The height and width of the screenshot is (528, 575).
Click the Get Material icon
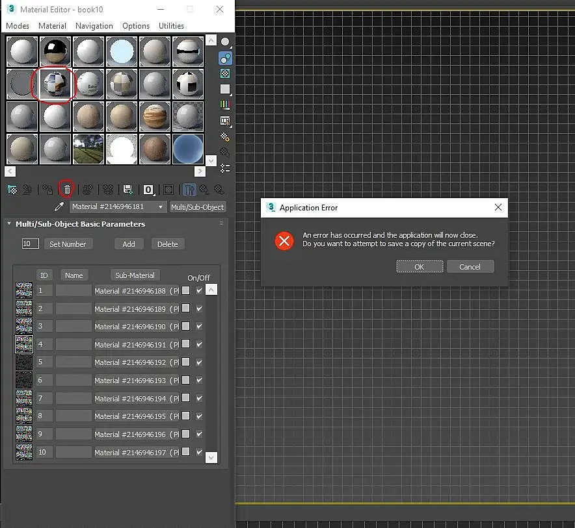click(x=12, y=190)
